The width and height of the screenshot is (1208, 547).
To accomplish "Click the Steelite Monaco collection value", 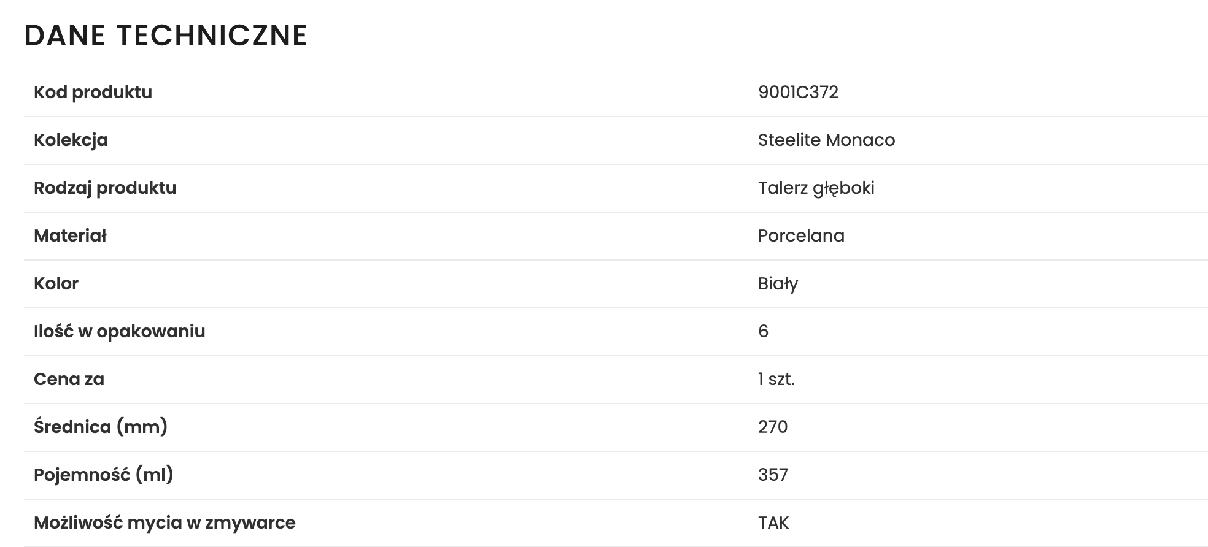I will click(x=826, y=140).
